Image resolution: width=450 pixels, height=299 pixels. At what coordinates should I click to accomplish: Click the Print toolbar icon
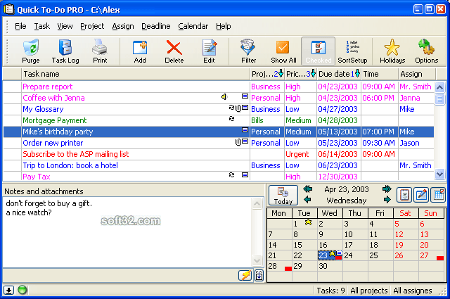tap(100, 51)
